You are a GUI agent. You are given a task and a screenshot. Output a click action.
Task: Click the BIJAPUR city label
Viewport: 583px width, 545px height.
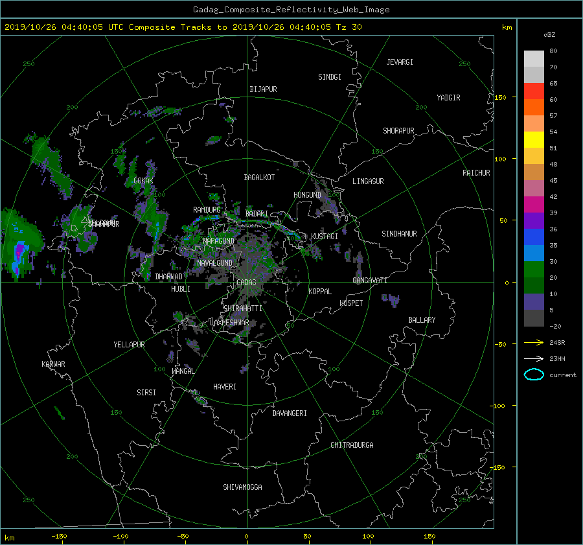pyautogui.click(x=263, y=89)
